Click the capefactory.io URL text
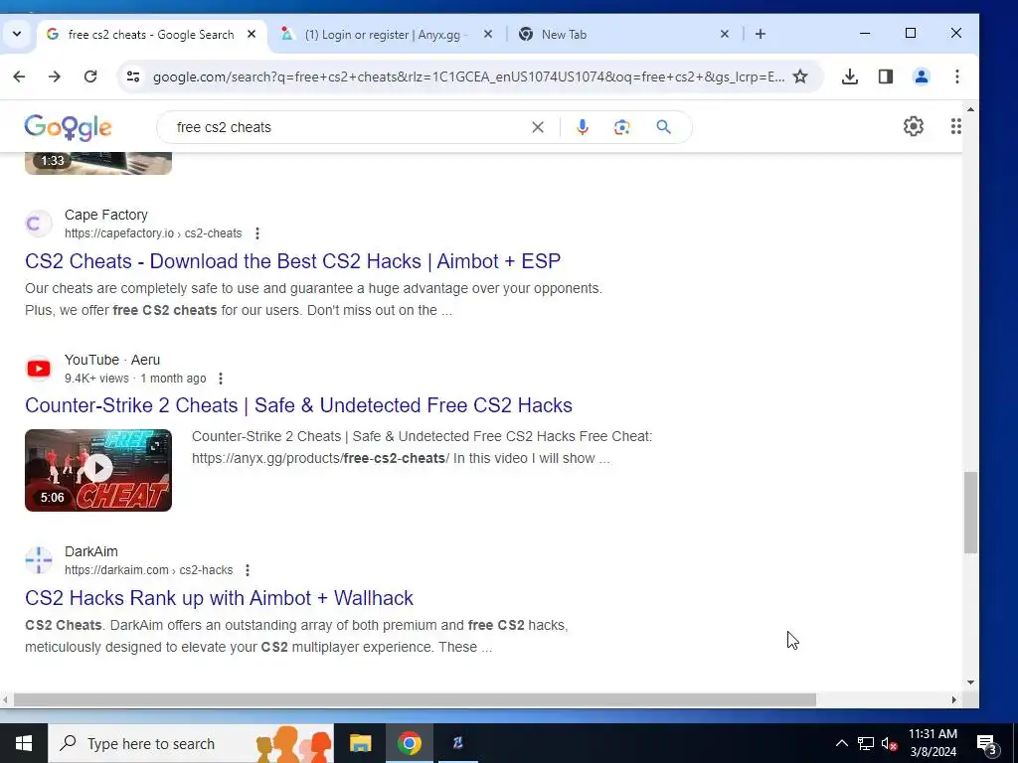This screenshot has width=1018, height=763. tap(153, 233)
